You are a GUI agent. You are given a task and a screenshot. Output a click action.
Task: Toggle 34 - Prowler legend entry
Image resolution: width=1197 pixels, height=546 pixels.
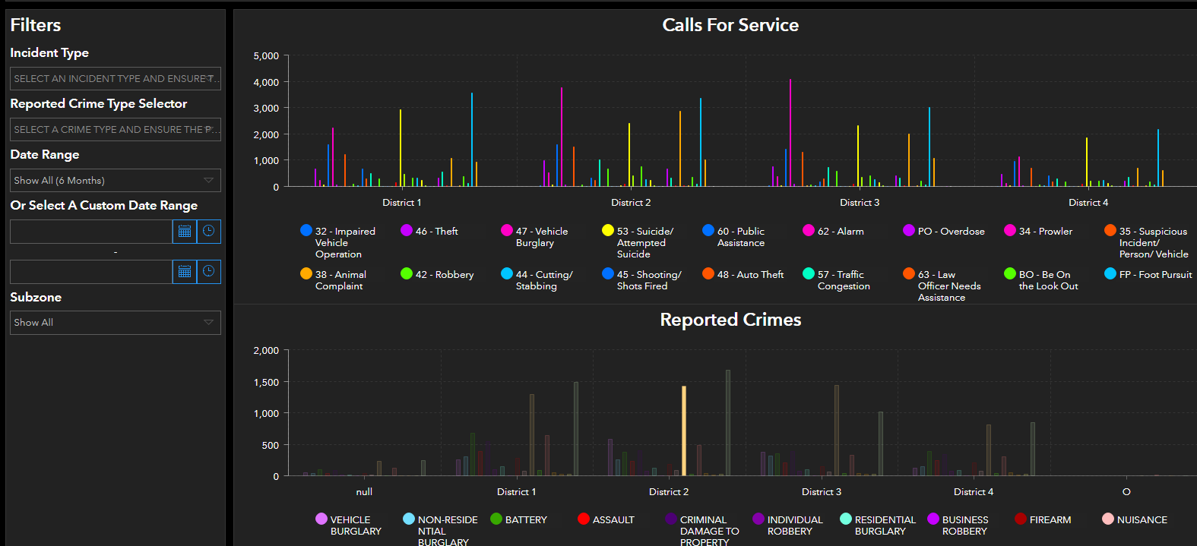pyautogui.click(x=1038, y=231)
